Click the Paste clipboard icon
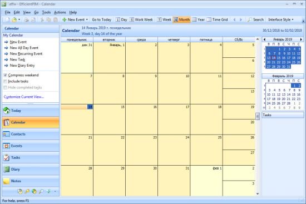Screen dimensions: 306x204 coord(56,19)
